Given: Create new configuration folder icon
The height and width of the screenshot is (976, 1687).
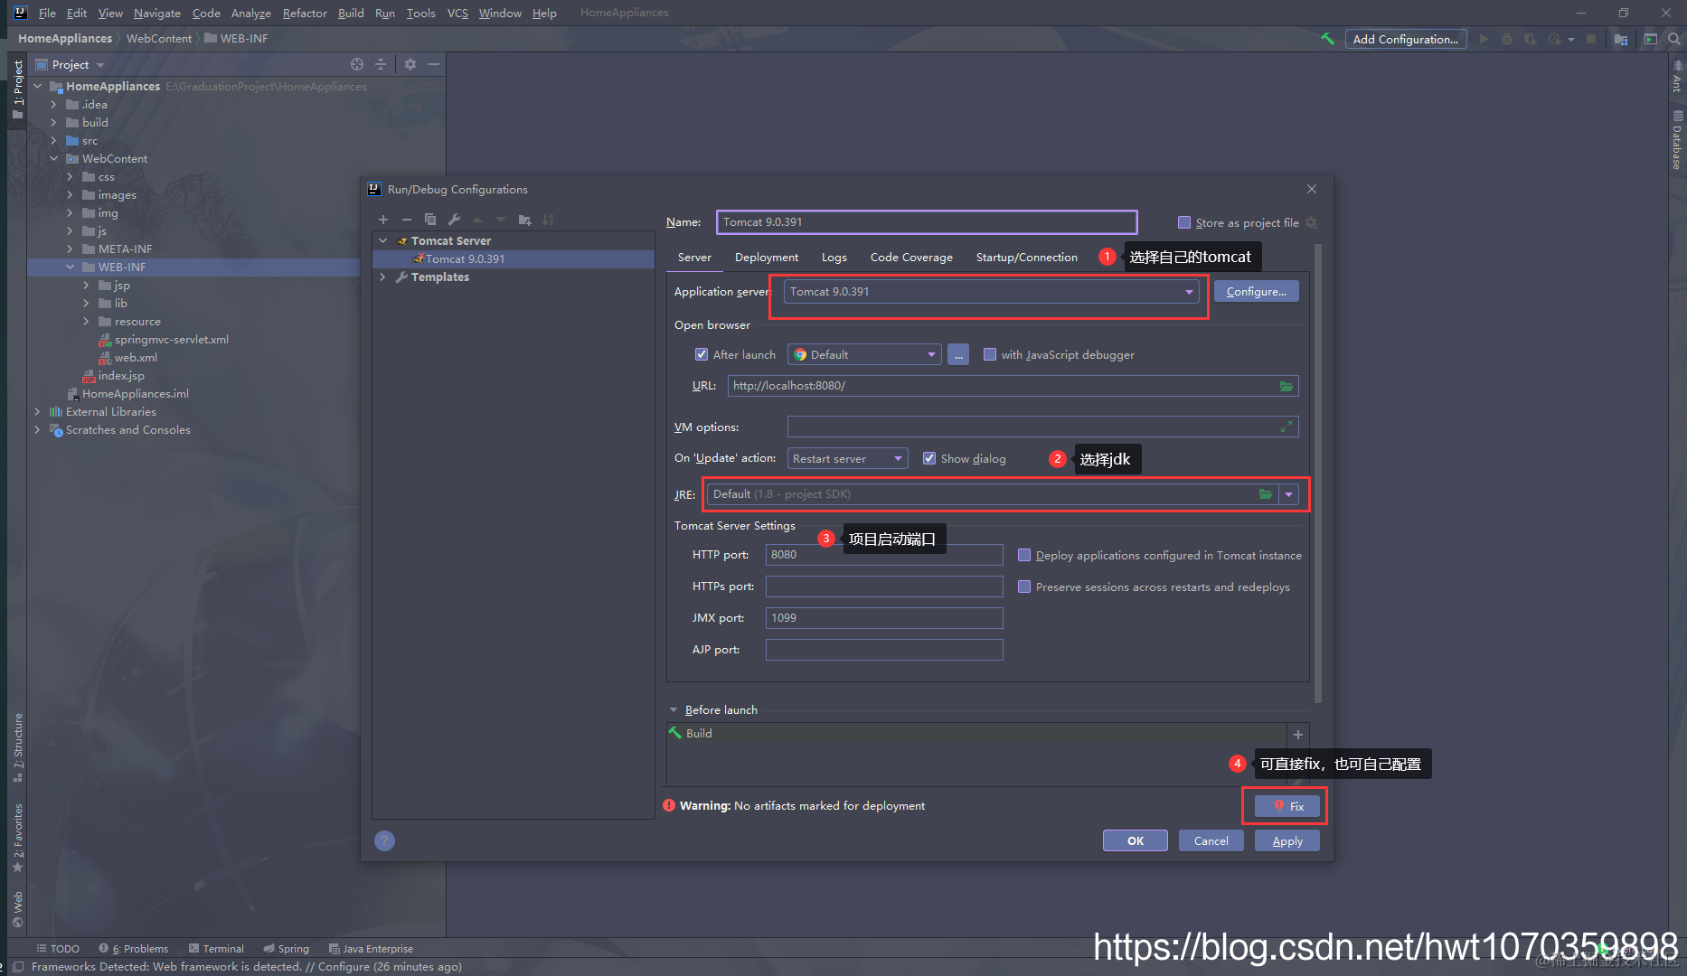Looking at the screenshot, I should 524,220.
